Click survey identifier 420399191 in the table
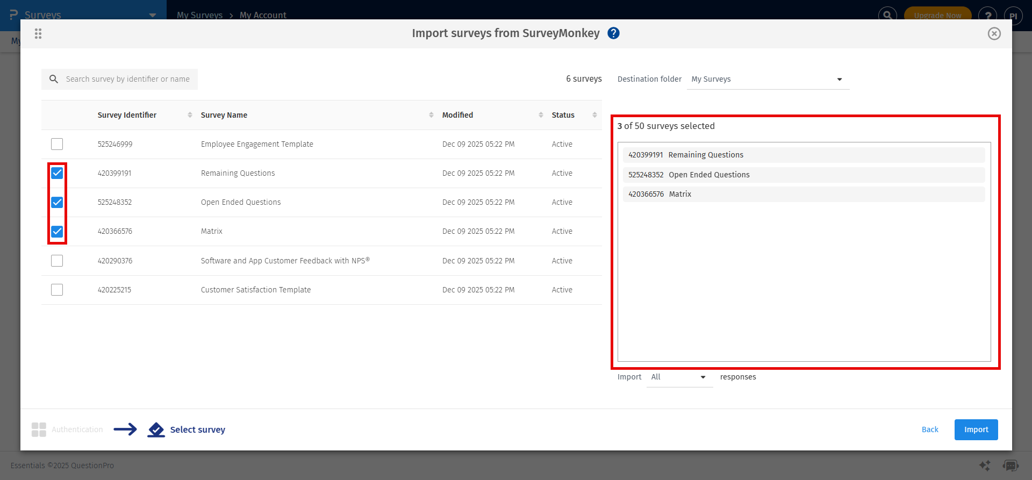The height and width of the screenshot is (480, 1032). coord(114,173)
